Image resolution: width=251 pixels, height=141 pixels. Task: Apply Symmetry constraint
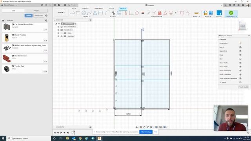(x=182, y=13)
